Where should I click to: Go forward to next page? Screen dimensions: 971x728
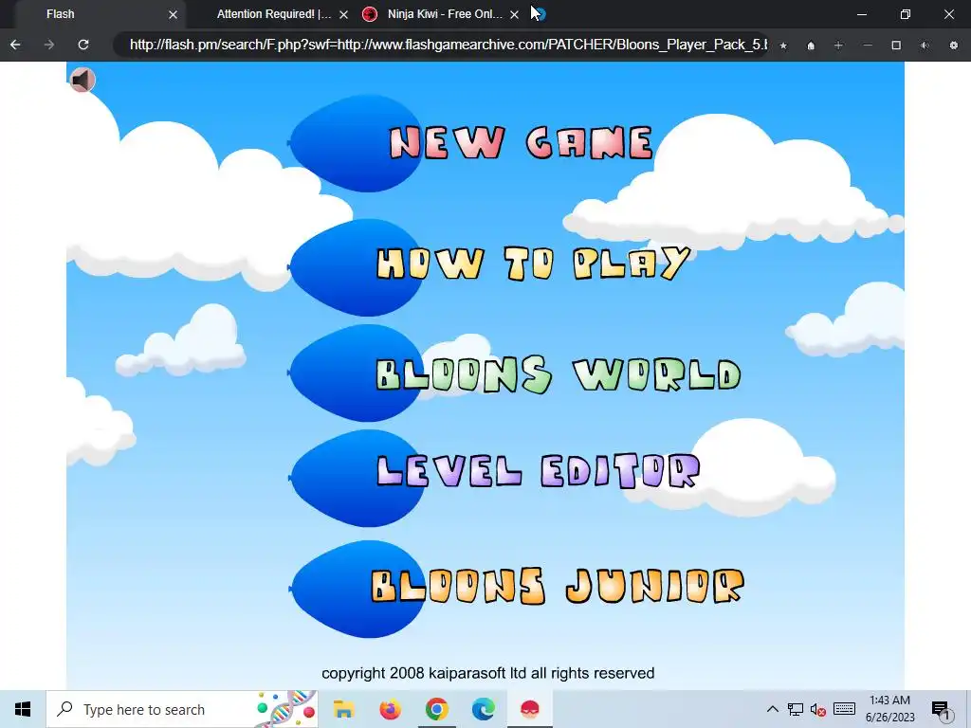pos(49,45)
